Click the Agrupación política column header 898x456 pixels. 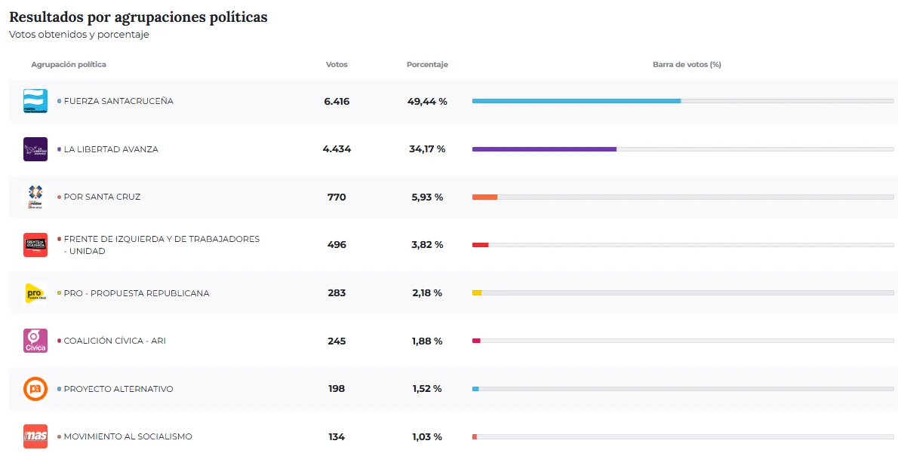(69, 65)
